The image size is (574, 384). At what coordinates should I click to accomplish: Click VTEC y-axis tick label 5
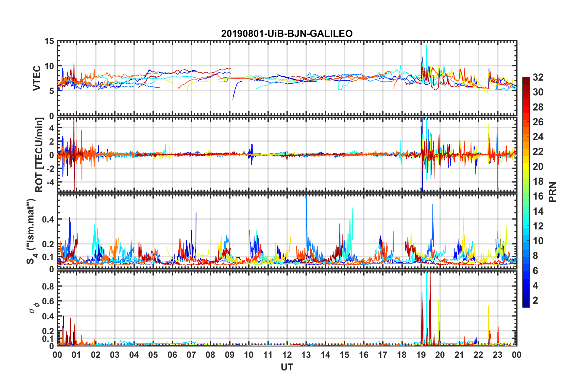(52, 91)
